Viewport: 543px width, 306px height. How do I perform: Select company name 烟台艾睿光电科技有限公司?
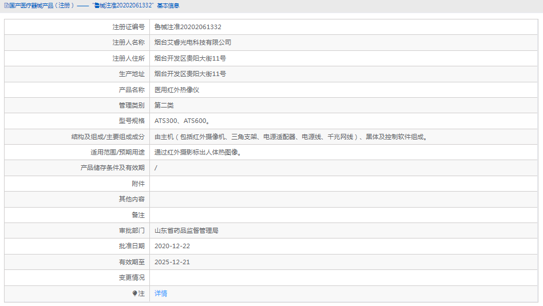pyautogui.click(x=193, y=42)
